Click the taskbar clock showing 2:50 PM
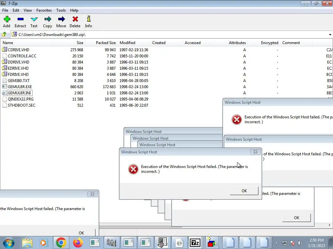Image resolution: width=333 pixels, height=249 pixels. [x=316, y=243]
